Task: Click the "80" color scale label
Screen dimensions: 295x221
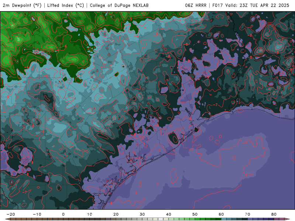Action: click(x=274, y=214)
